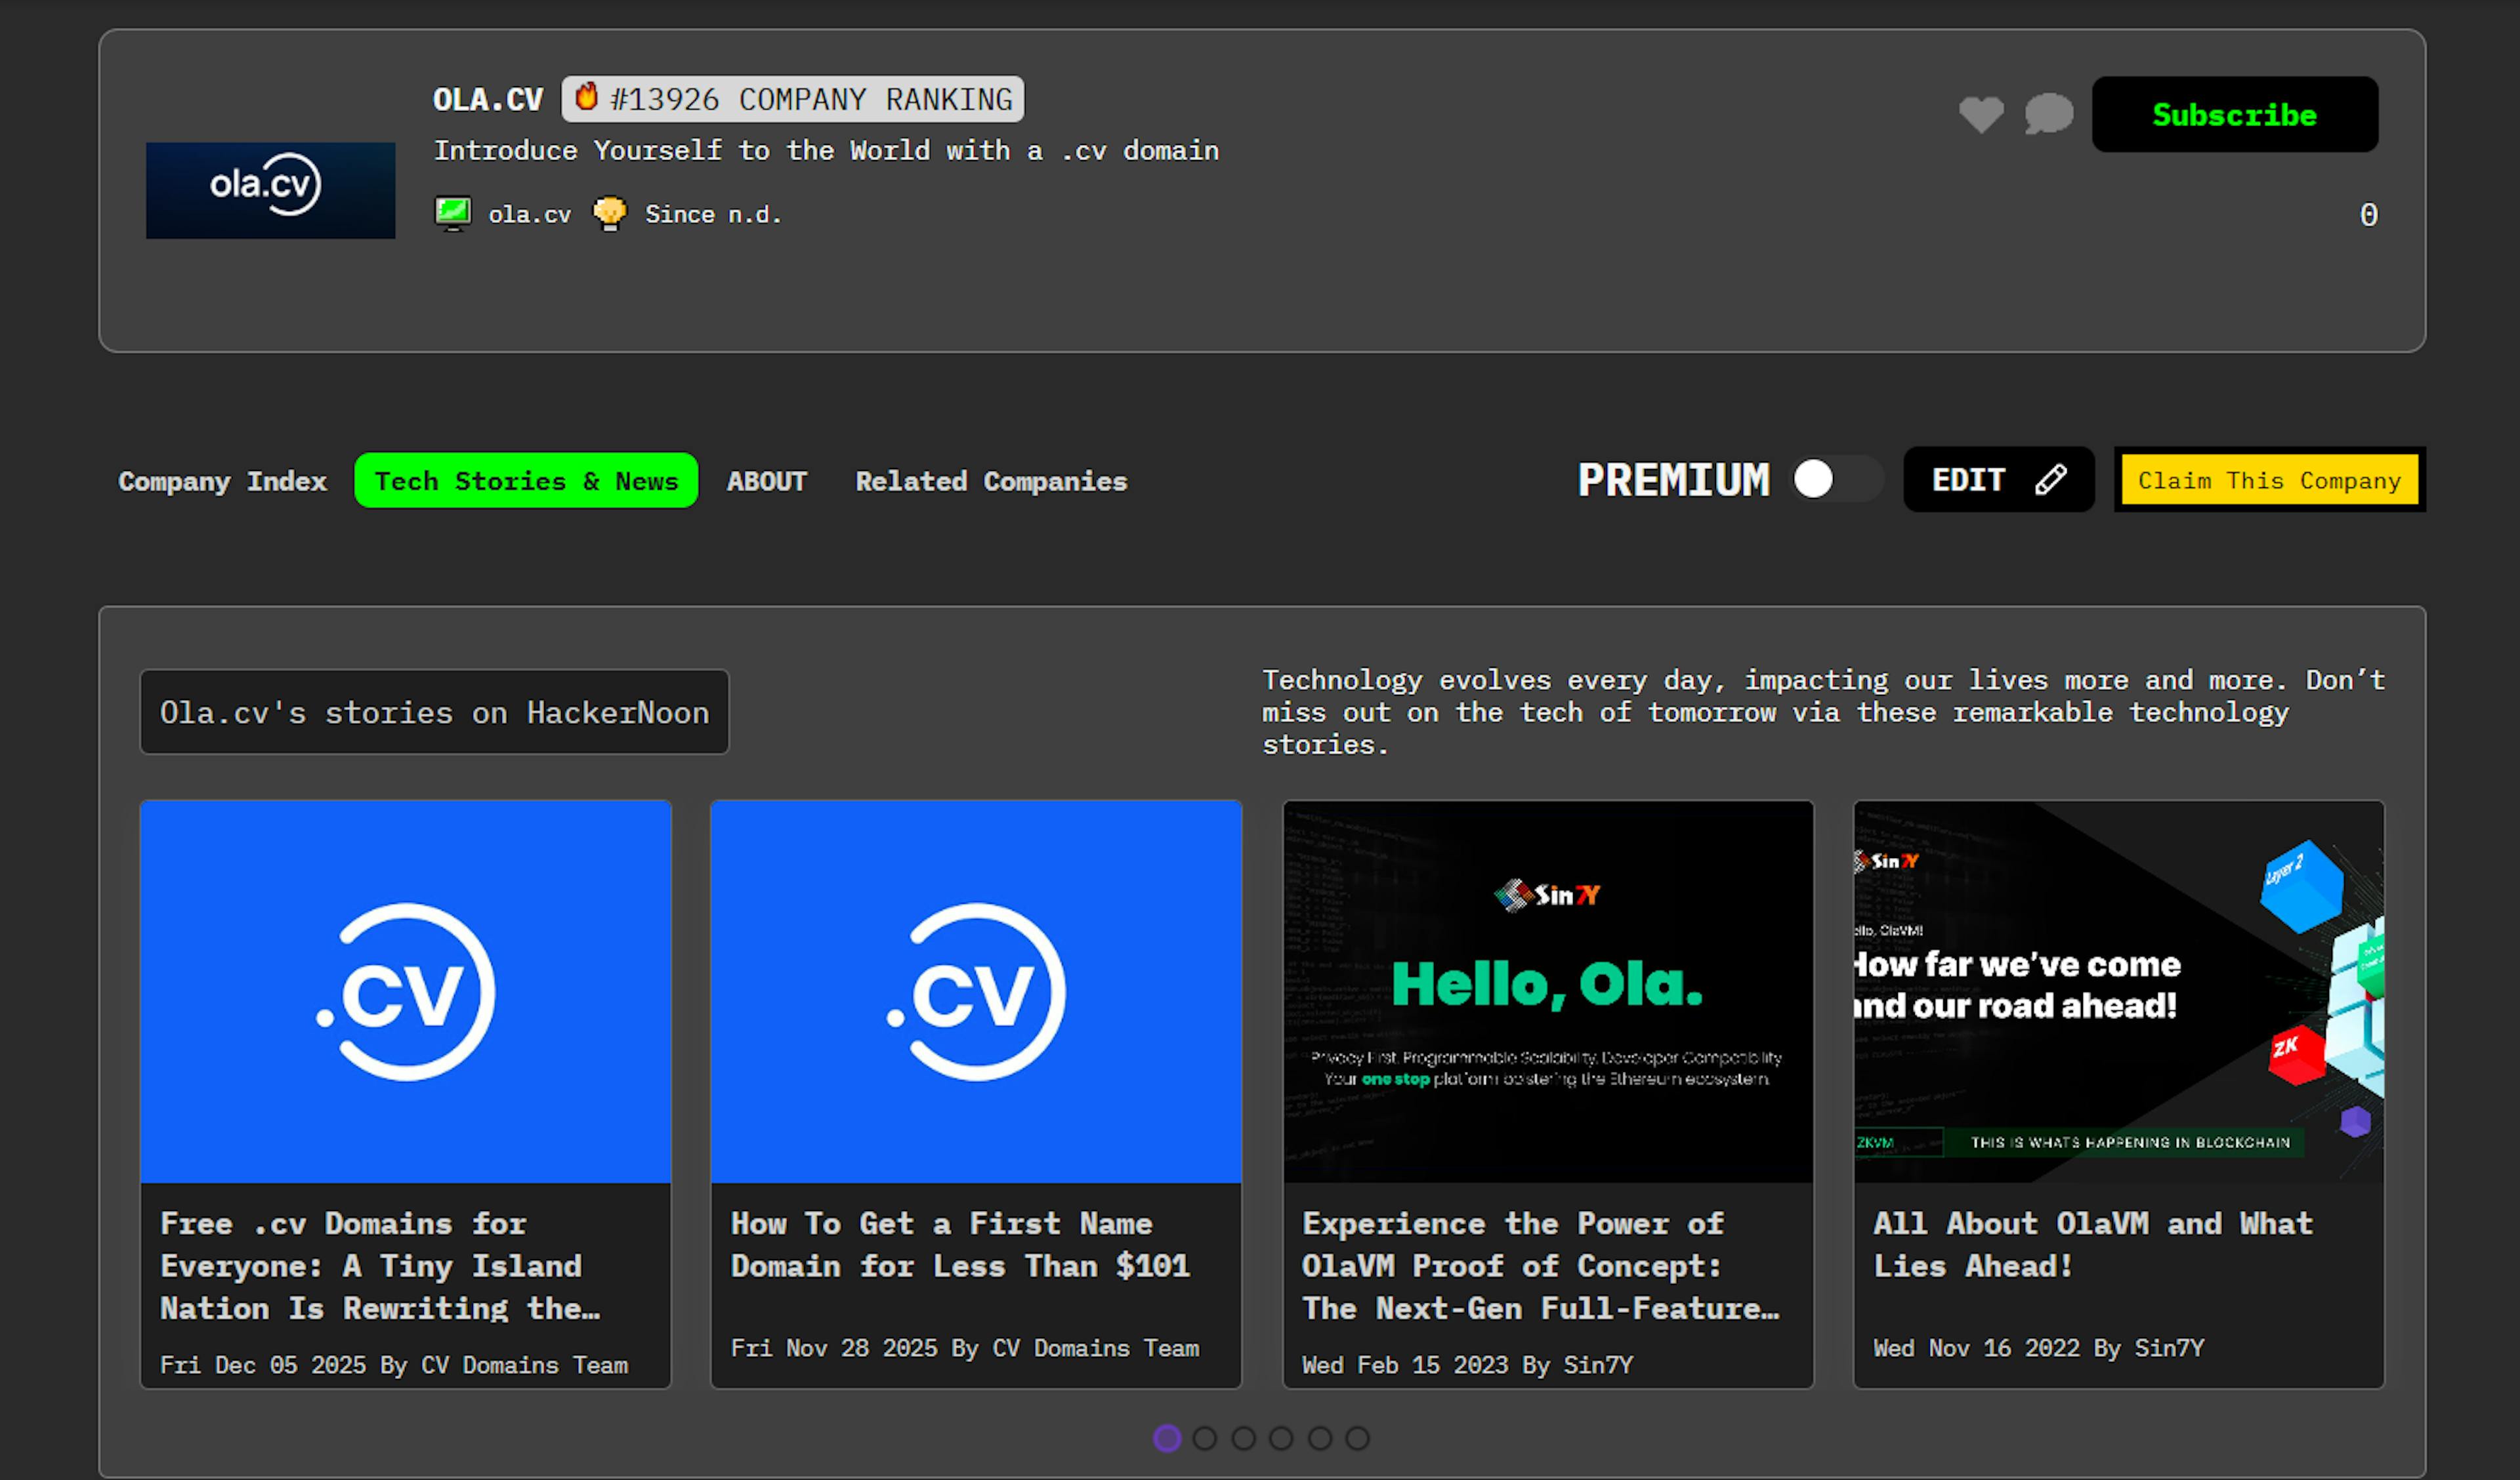Select the lightbulb icon near Since n.d.
Screen dimensions: 2520x1480
(611, 213)
